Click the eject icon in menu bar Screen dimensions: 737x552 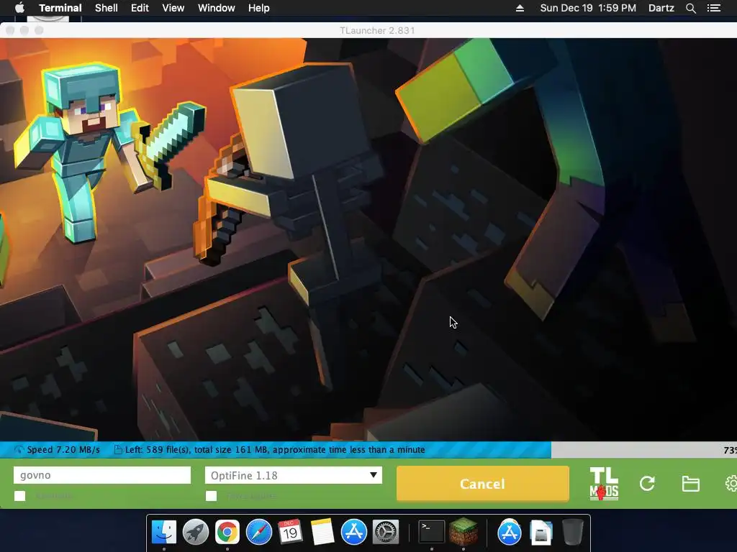point(520,8)
